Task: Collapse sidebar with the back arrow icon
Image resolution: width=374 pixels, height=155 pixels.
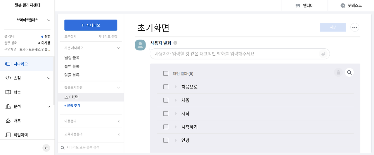Action: (46, 148)
